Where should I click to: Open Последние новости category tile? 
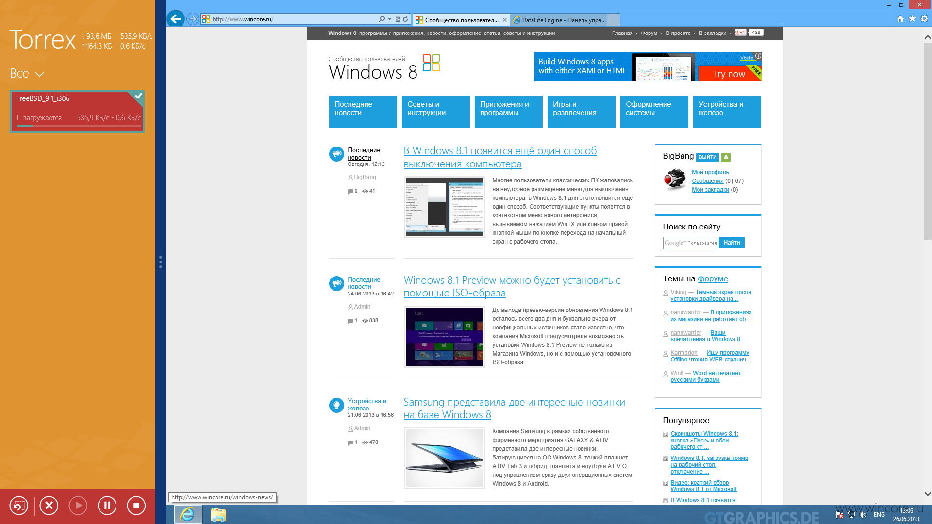coord(363,112)
